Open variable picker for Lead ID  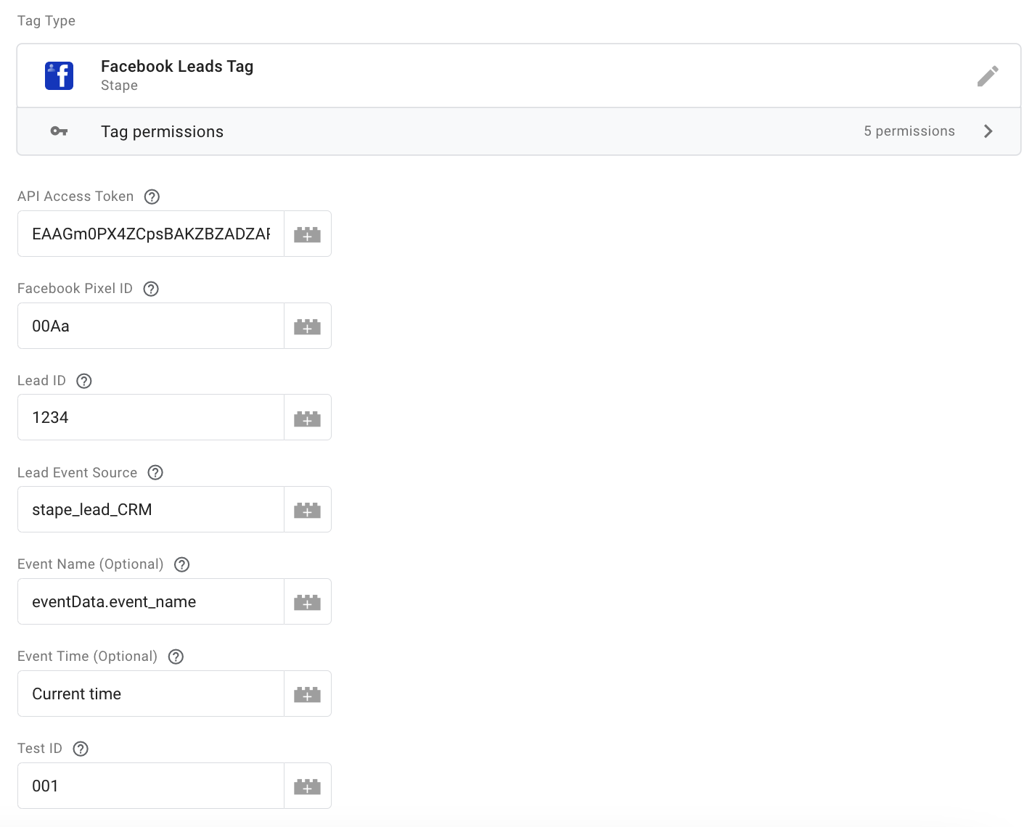click(307, 417)
